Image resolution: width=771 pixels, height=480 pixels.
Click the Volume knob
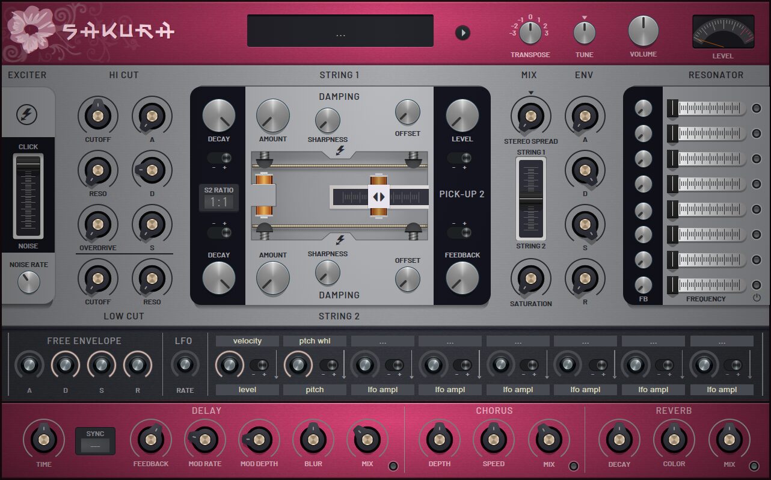click(644, 31)
